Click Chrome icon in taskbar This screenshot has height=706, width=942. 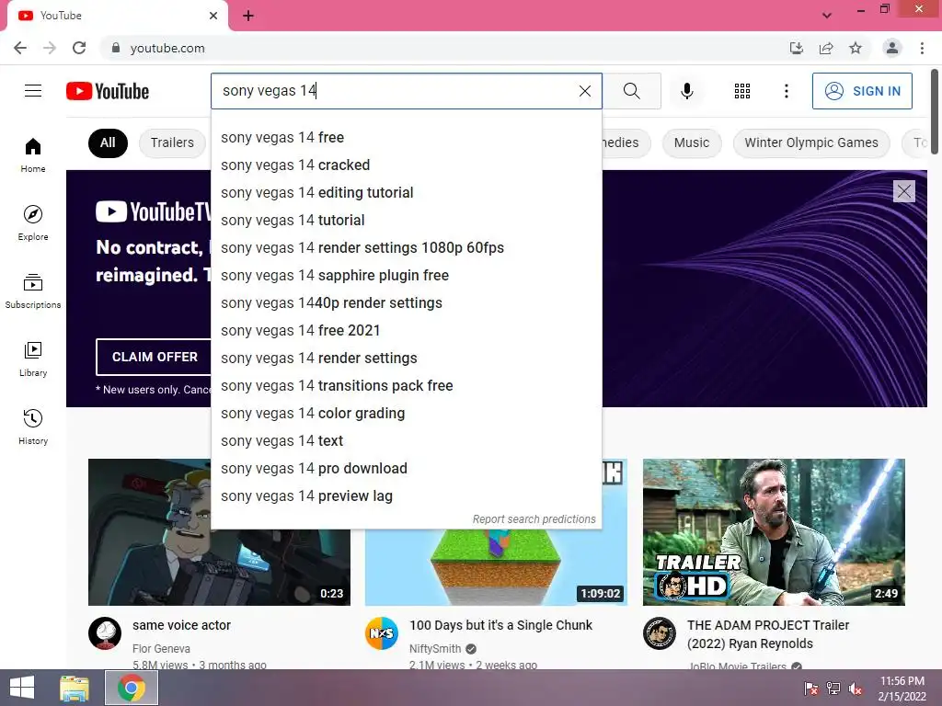pyautogui.click(x=132, y=688)
